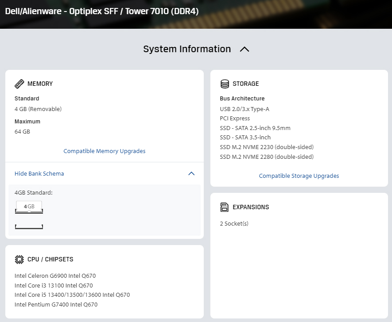This screenshot has height=322, width=392.
Task: Click the 'Maximum' memory label
Action: 27,121
